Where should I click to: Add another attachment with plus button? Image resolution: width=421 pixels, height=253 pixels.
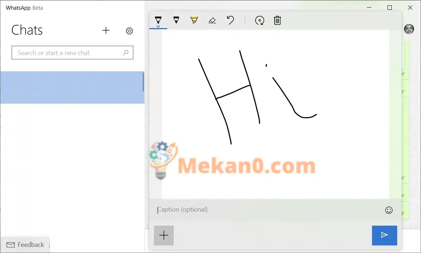(164, 235)
